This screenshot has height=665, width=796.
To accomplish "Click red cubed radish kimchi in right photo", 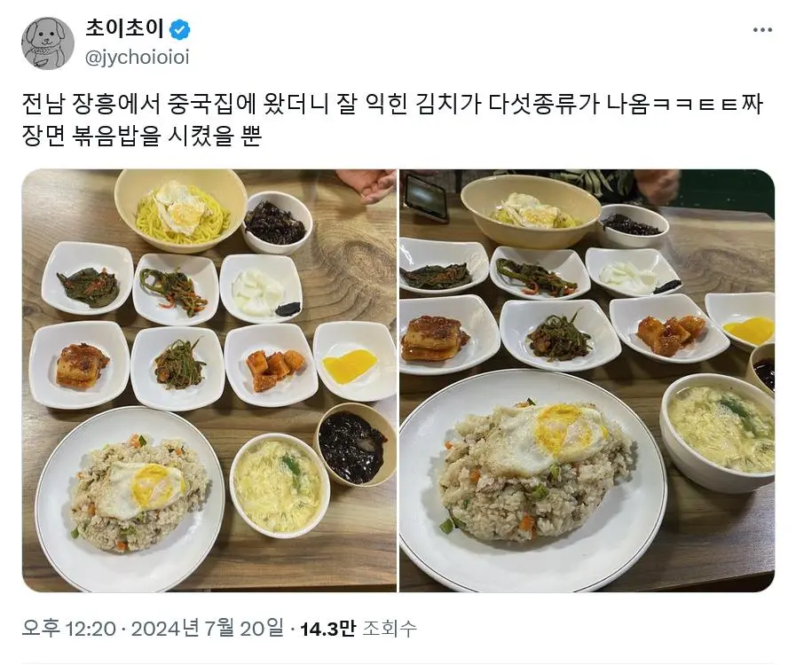I will pyautogui.click(x=668, y=328).
